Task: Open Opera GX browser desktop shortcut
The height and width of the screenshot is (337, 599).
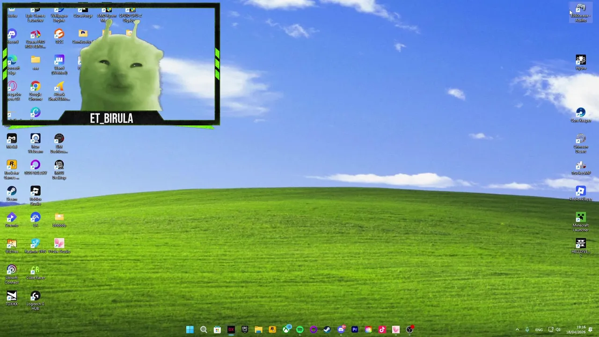Action: [12, 92]
